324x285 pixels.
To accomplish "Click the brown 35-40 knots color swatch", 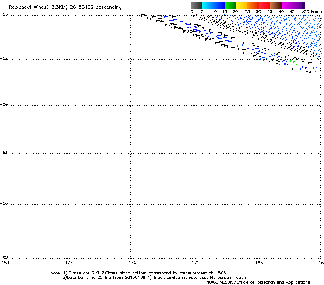I will click(276, 5).
